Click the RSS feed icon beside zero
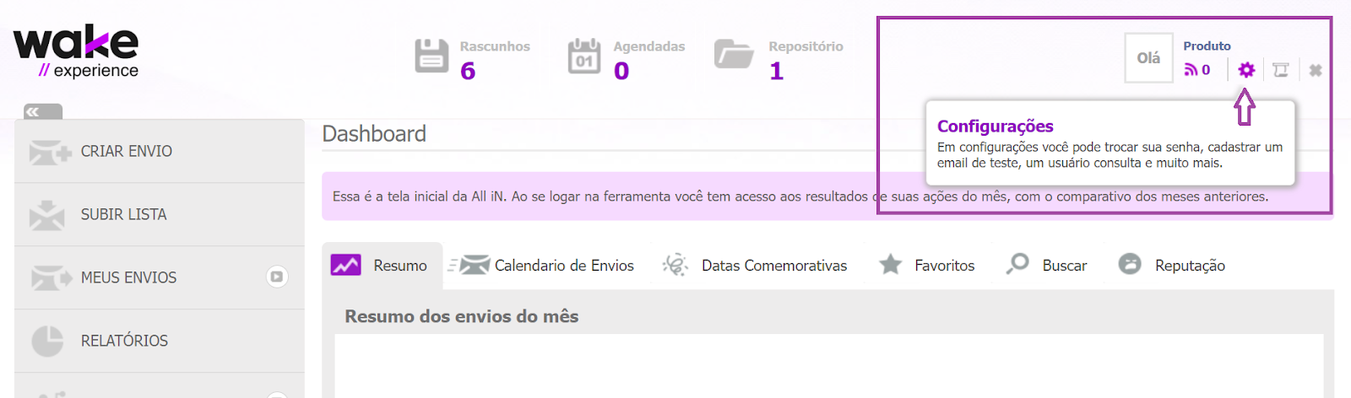Screen dimensions: 1351x398 [x=1191, y=70]
